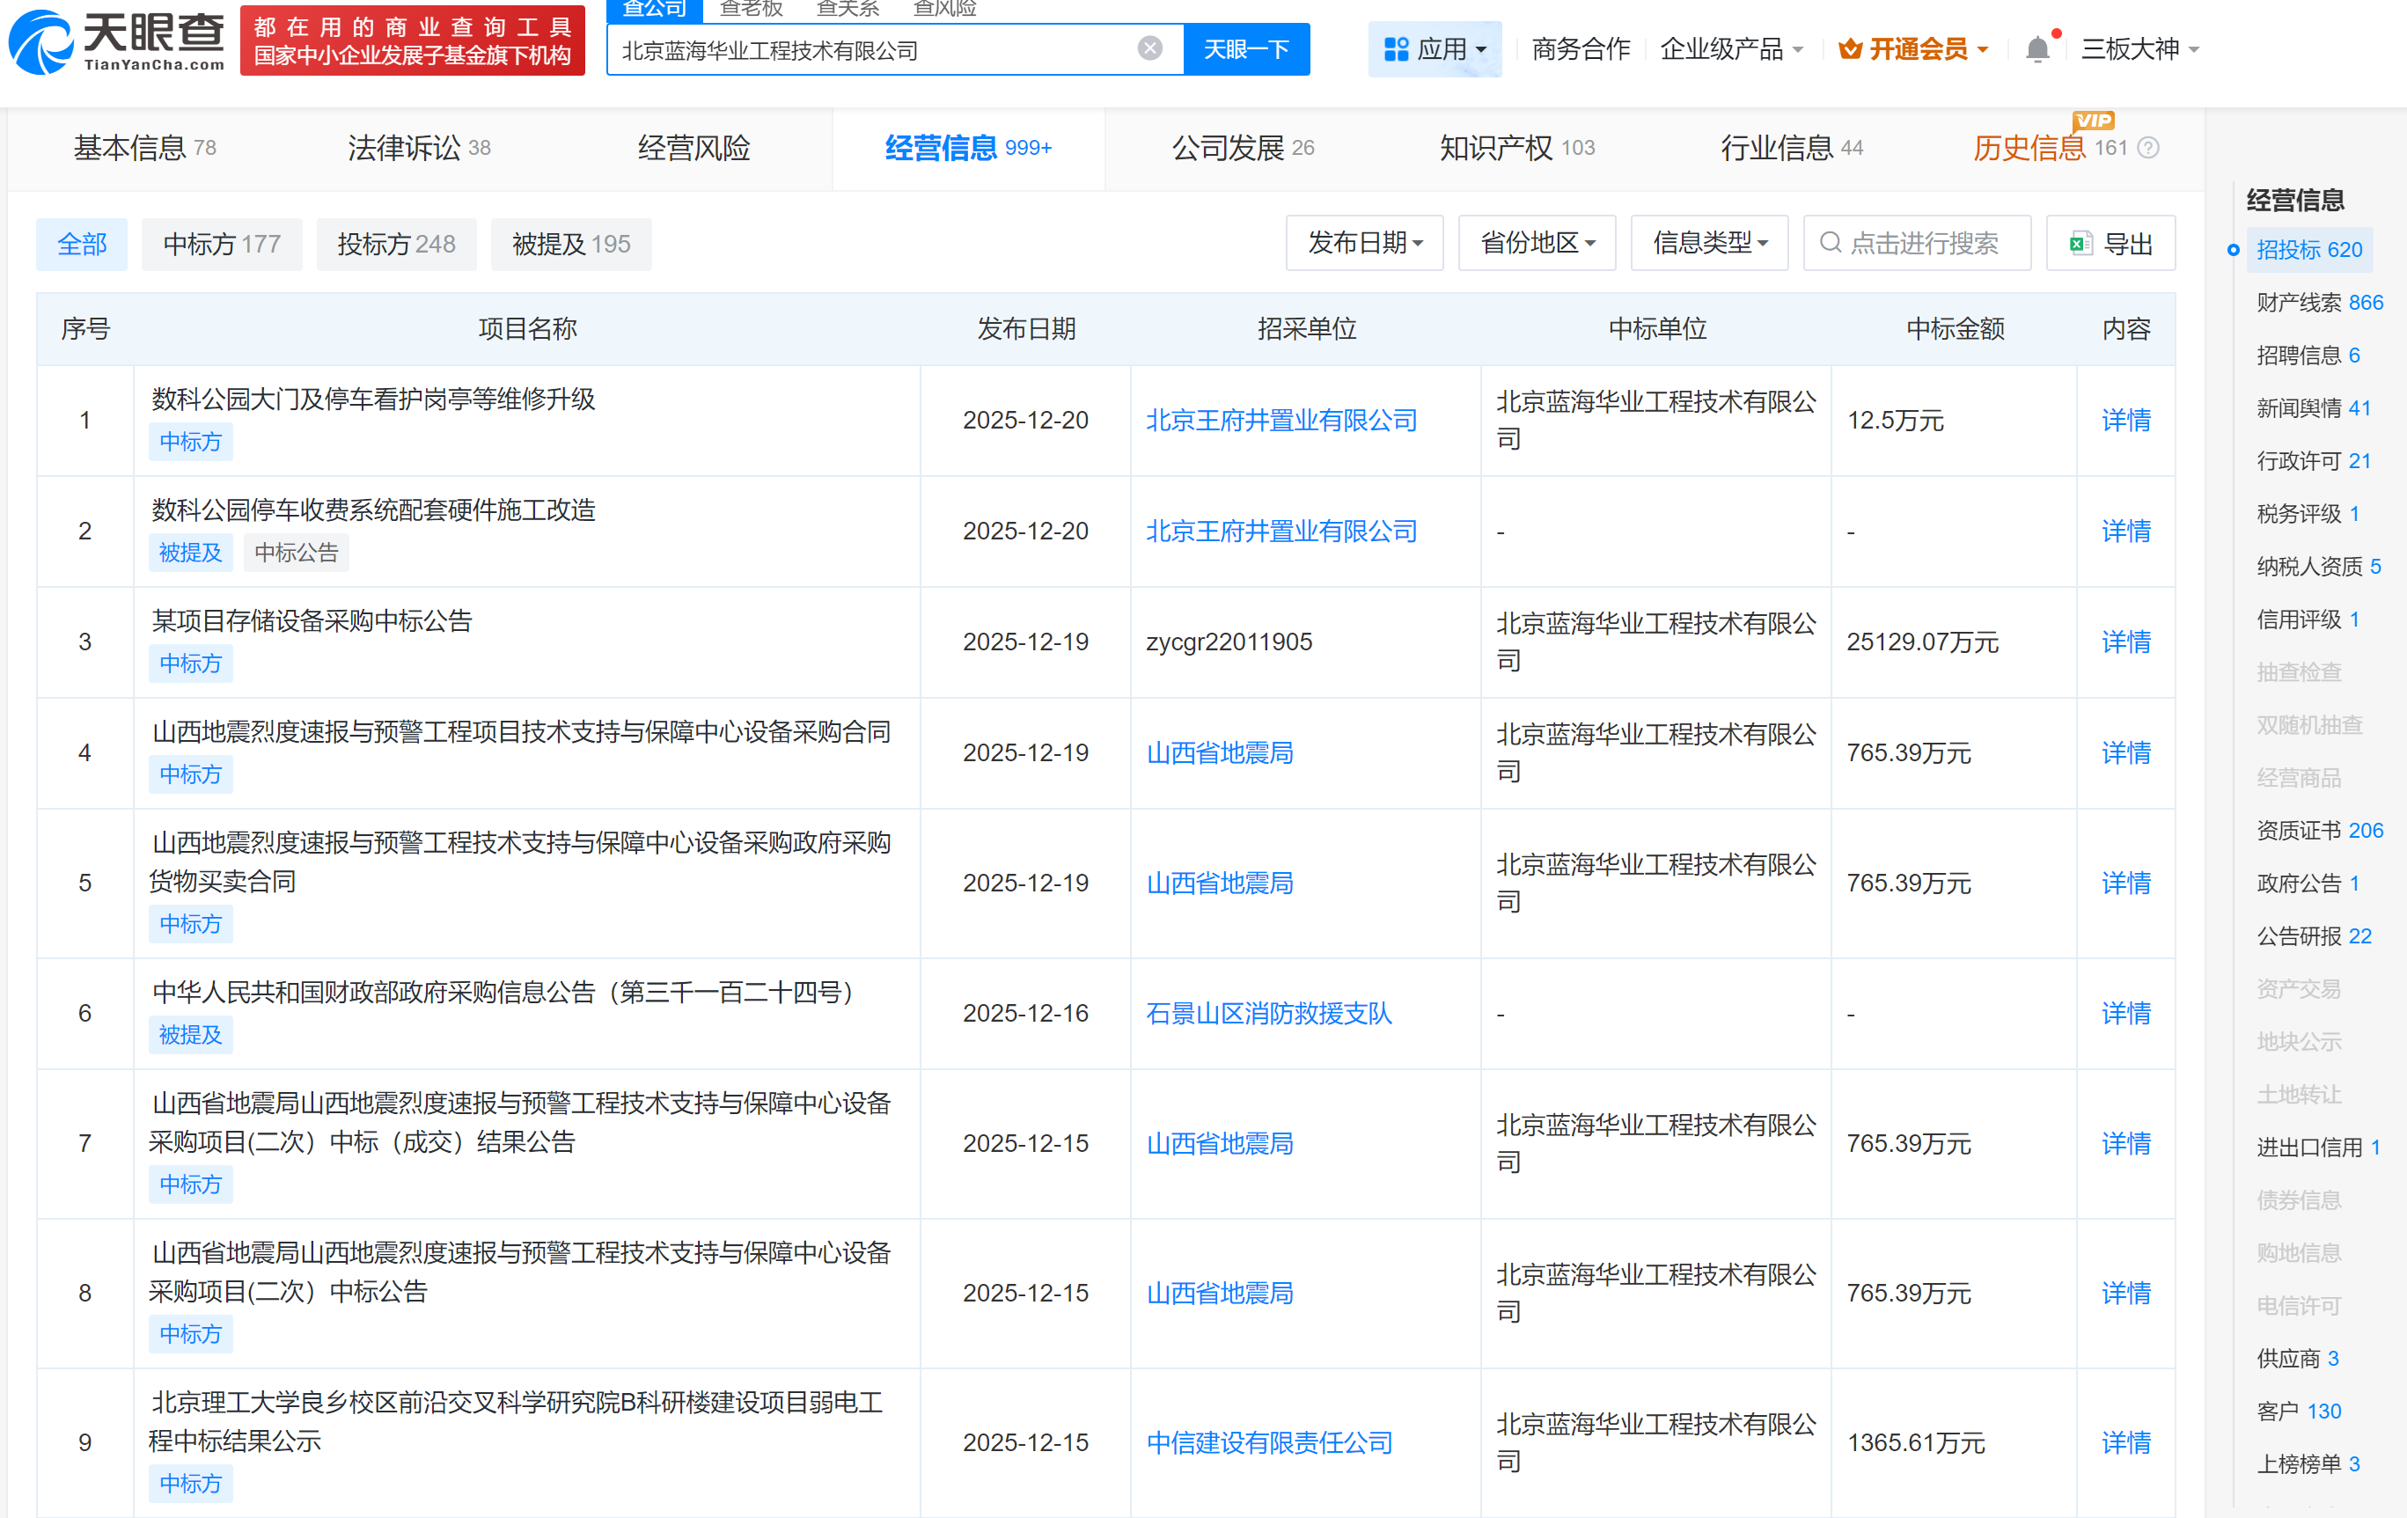Open the 信息类型 dropdown
The image size is (2407, 1518).
pyautogui.click(x=1708, y=243)
